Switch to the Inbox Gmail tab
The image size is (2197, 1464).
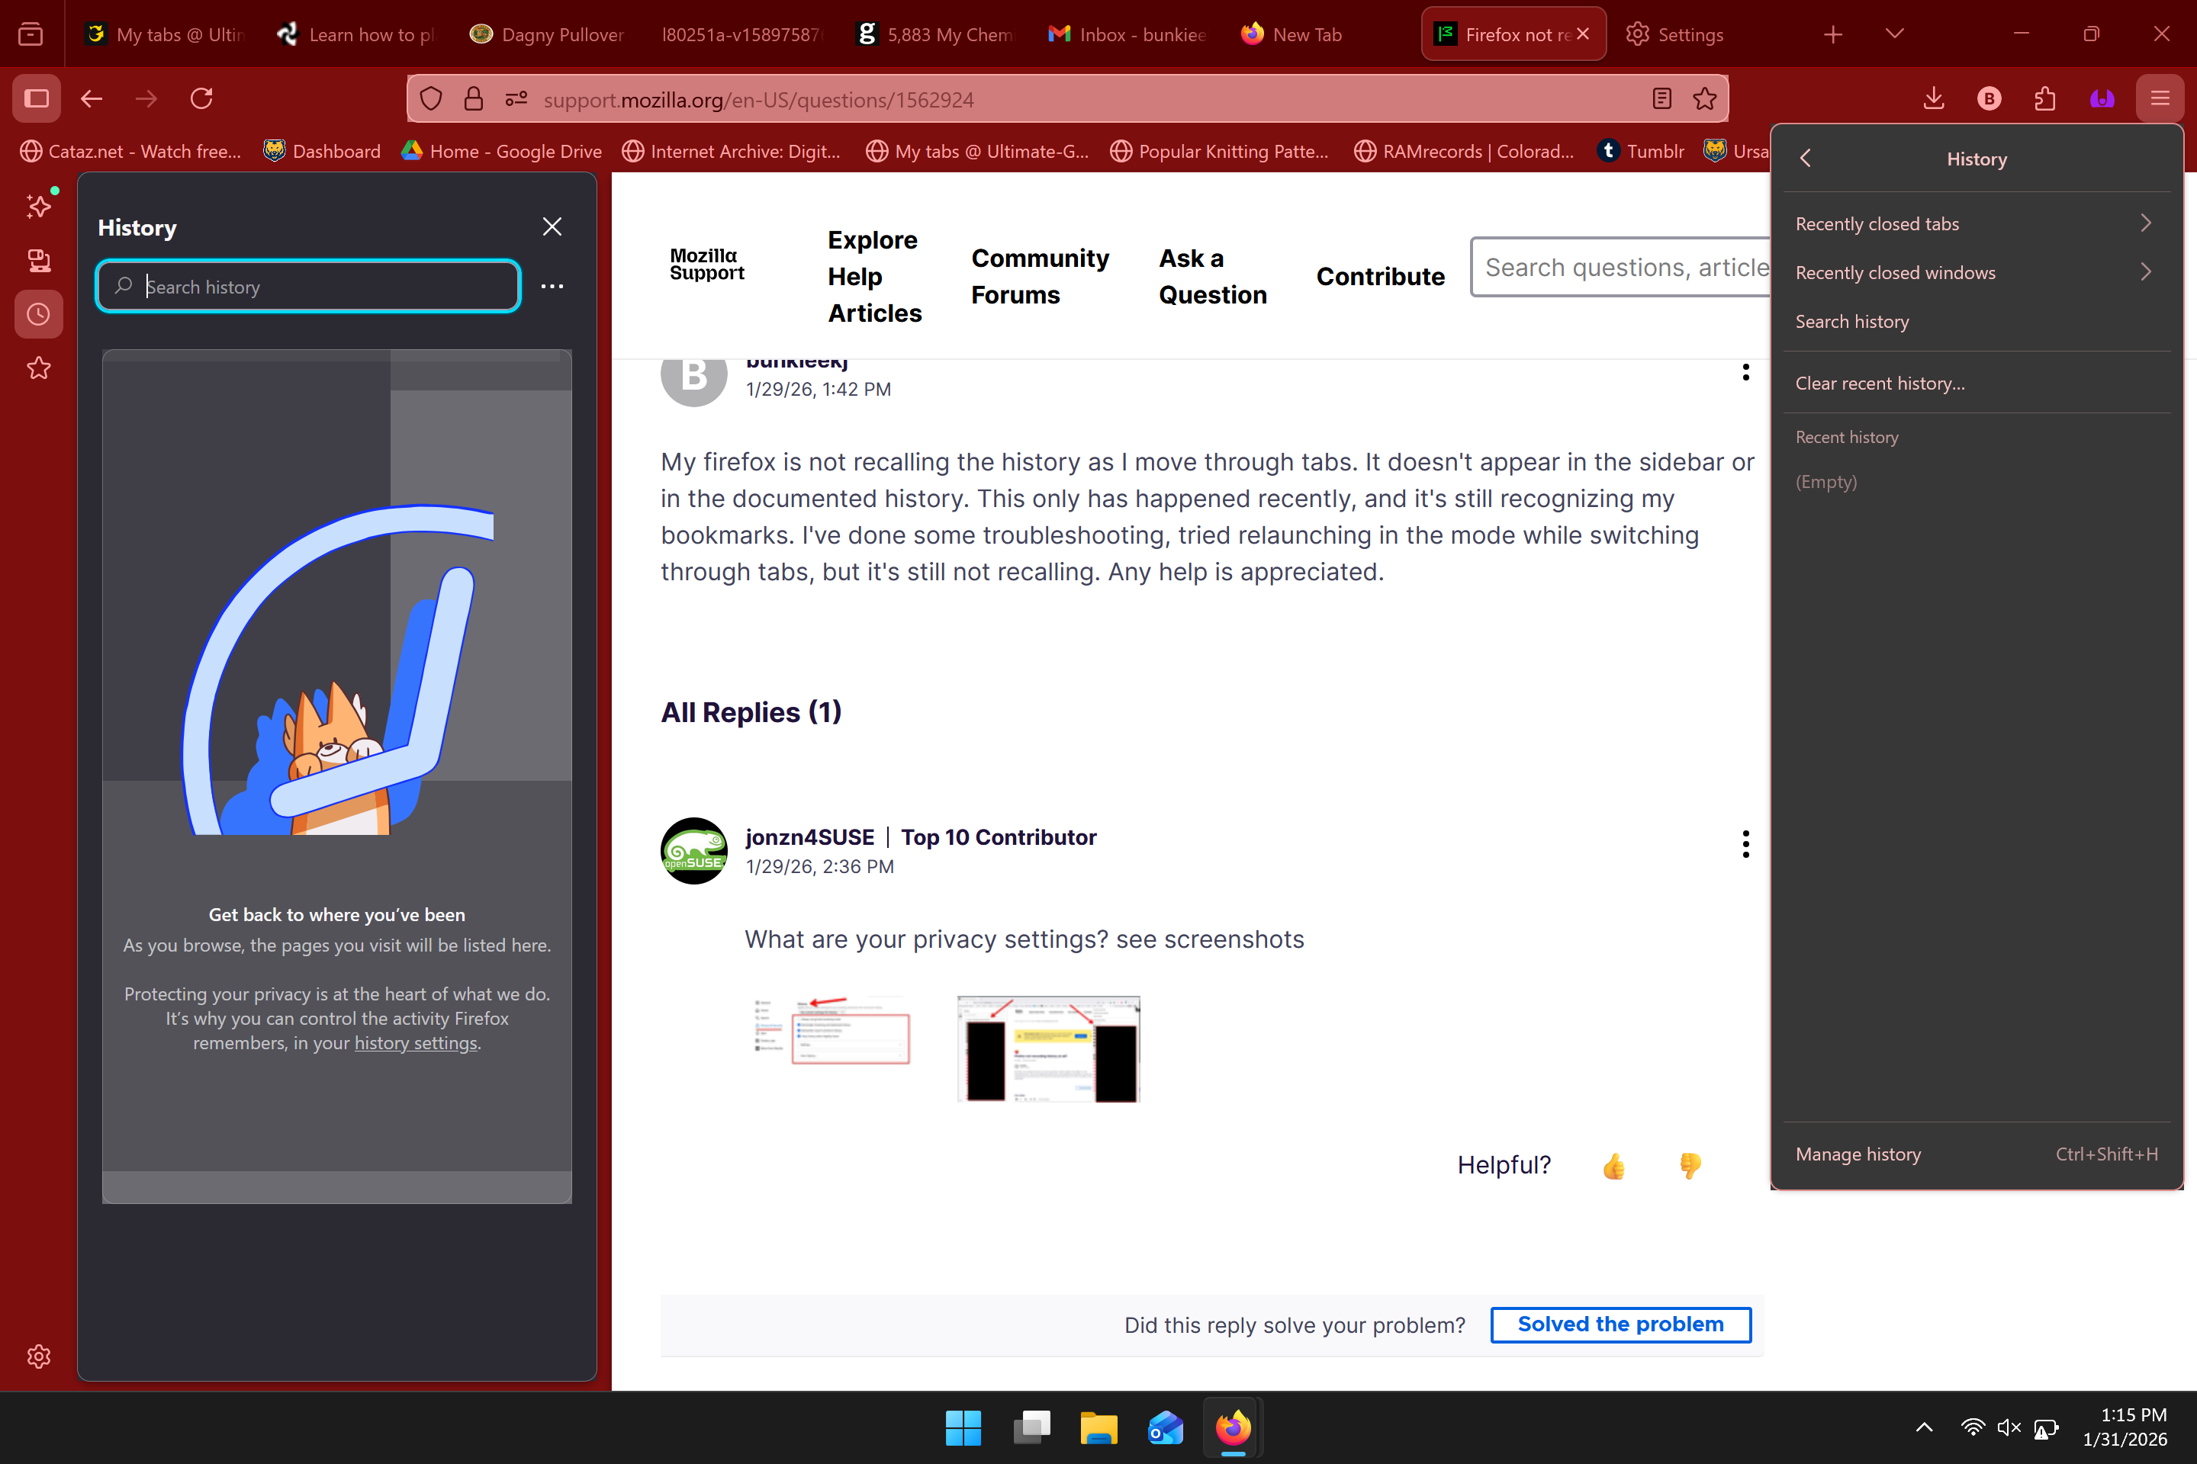tap(1128, 34)
